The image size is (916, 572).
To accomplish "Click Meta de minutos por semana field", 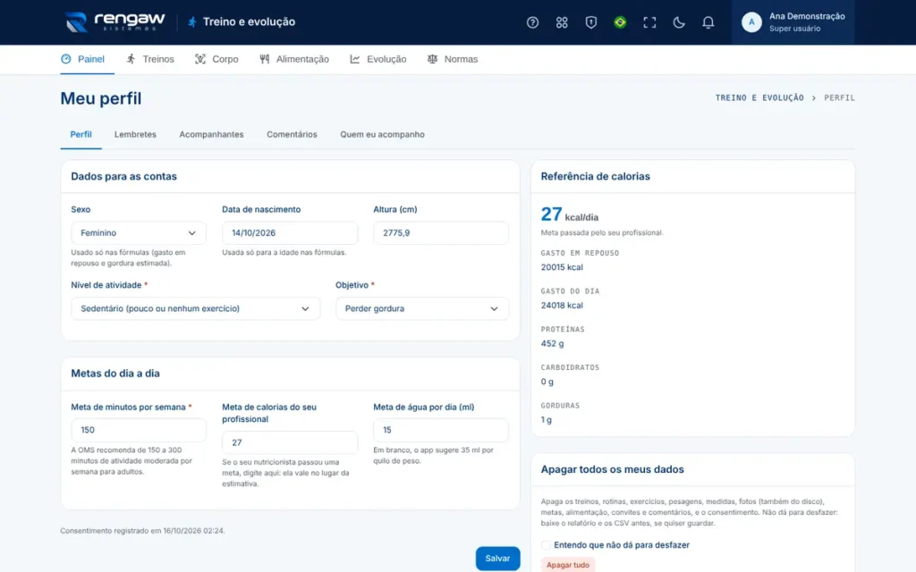I will pos(139,430).
